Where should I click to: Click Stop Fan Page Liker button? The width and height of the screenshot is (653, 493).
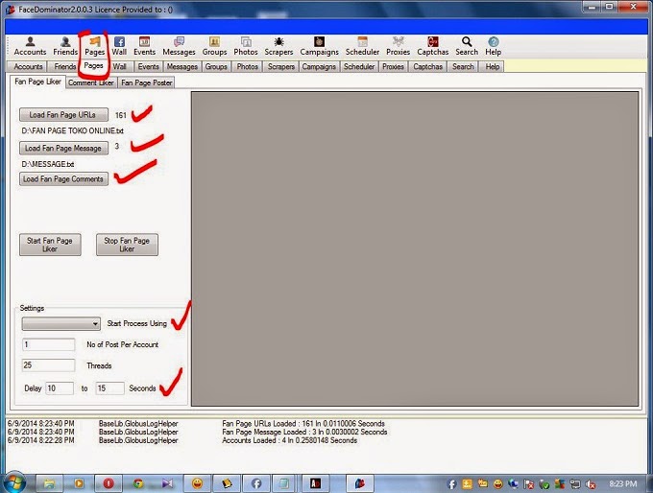coord(127,245)
